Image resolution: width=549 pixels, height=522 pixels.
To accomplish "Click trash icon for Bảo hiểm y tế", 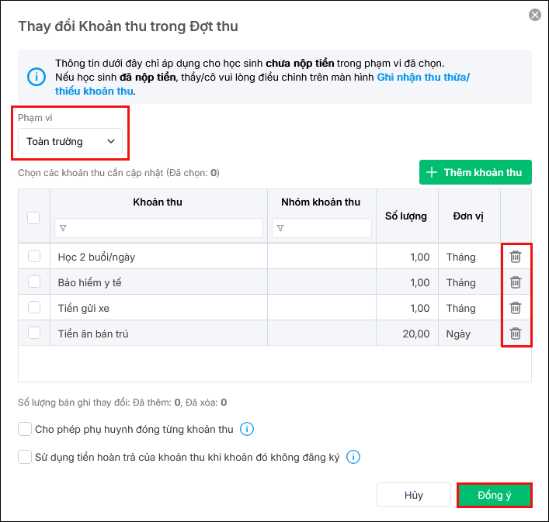I will [515, 282].
